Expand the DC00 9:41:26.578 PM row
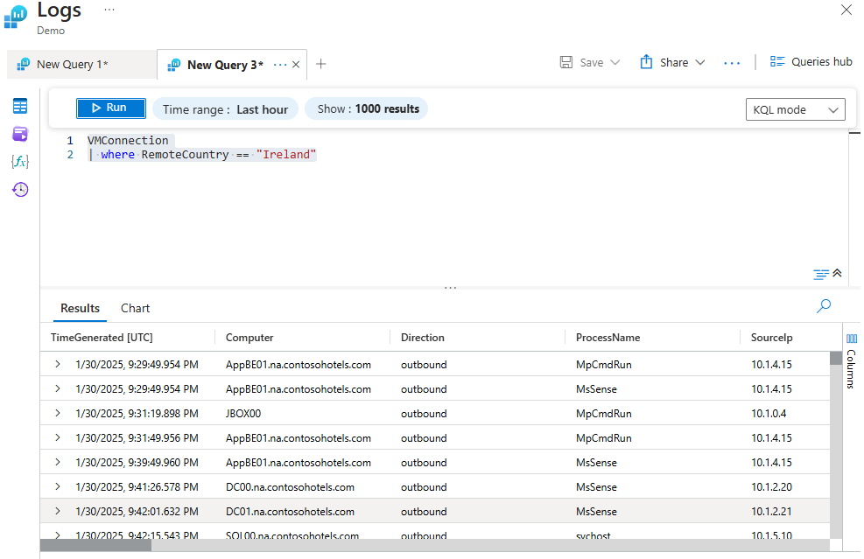 pyautogui.click(x=57, y=486)
